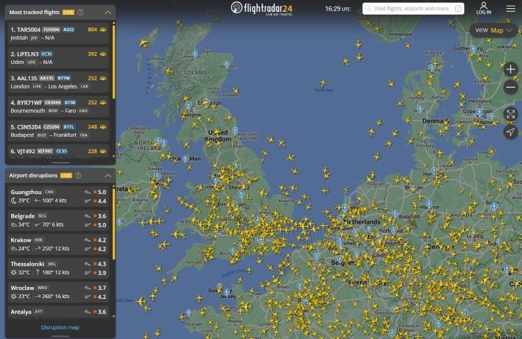The width and height of the screenshot is (522, 339).
Task: Open Thessaloniki SKG disruption row
Action: pyautogui.click(x=58, y=268)
